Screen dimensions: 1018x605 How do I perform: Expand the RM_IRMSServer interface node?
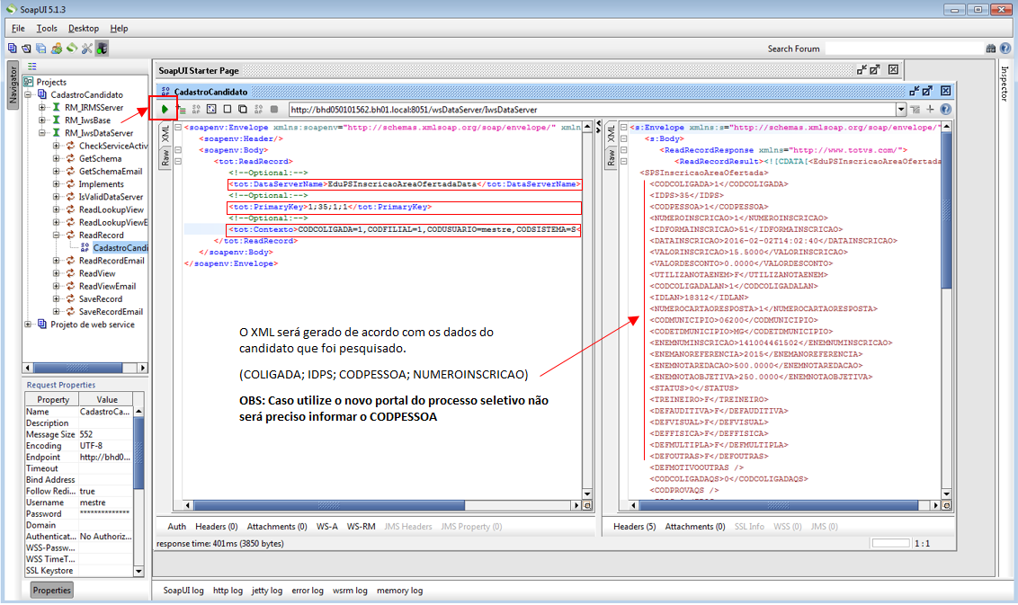click(x=43, y=108)
